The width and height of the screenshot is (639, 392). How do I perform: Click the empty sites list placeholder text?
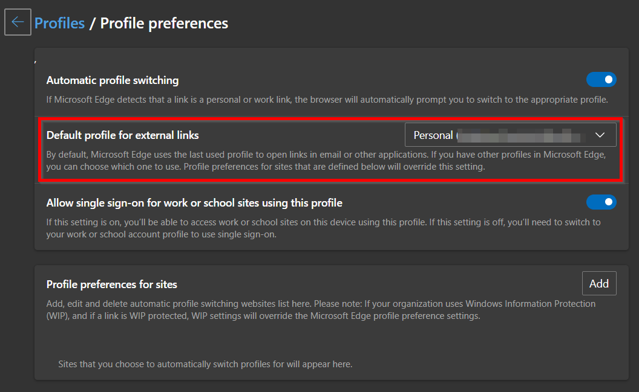click(x=205, y=364)
